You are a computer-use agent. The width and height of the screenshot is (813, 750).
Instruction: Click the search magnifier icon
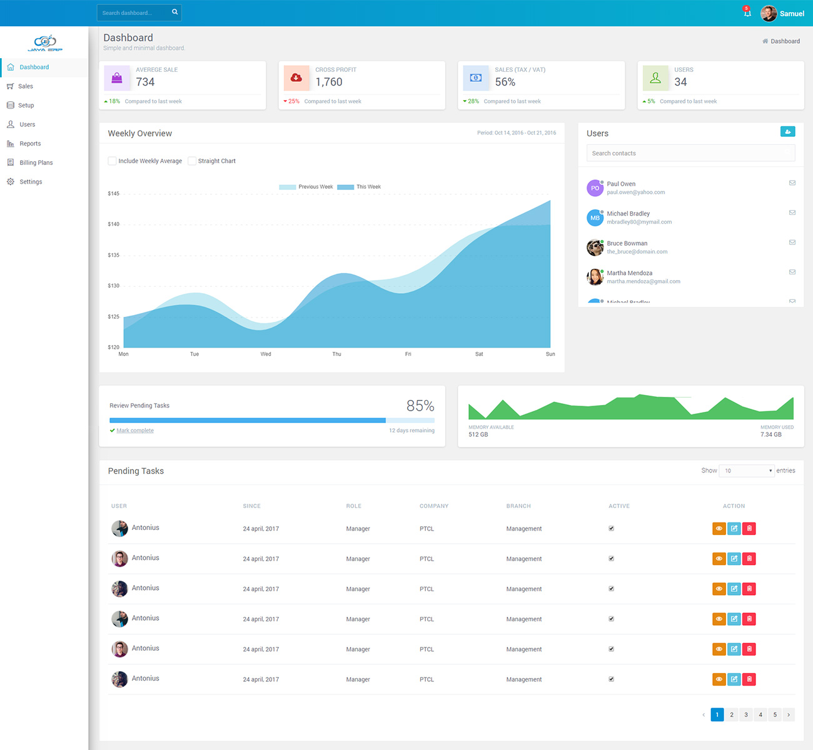point(175,12)
